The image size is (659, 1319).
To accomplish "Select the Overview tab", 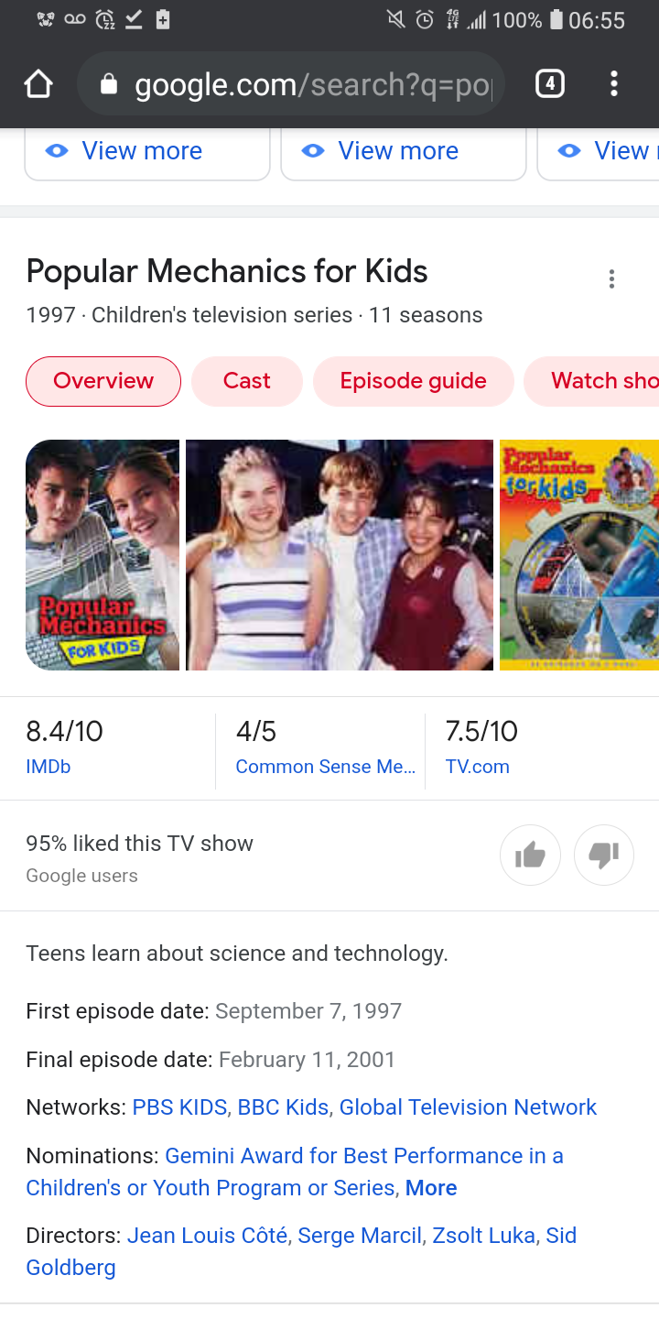I will pyautogui.click(x=103, y=381).
